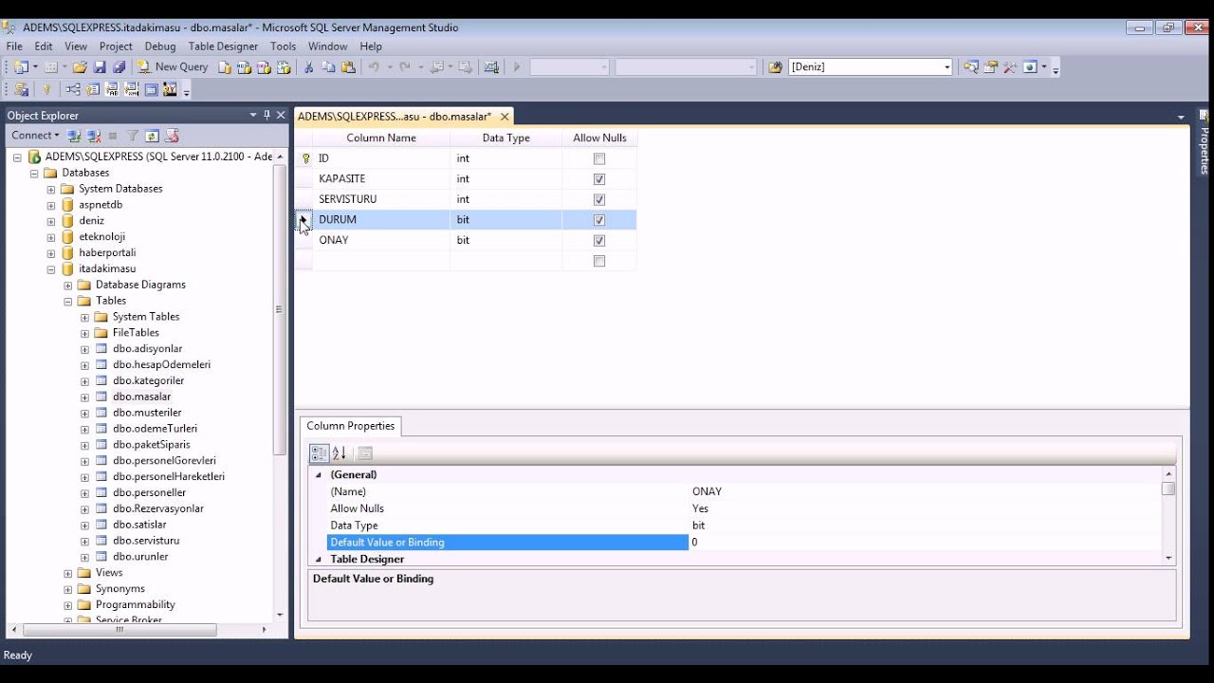This screenshot has height=683, width=1214.
Task: Click scroll down arrow in Column Properties
Action: tap(1168, 559)
